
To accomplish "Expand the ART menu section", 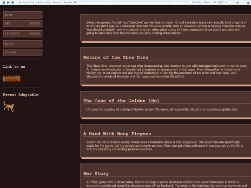I will [23, 24].
